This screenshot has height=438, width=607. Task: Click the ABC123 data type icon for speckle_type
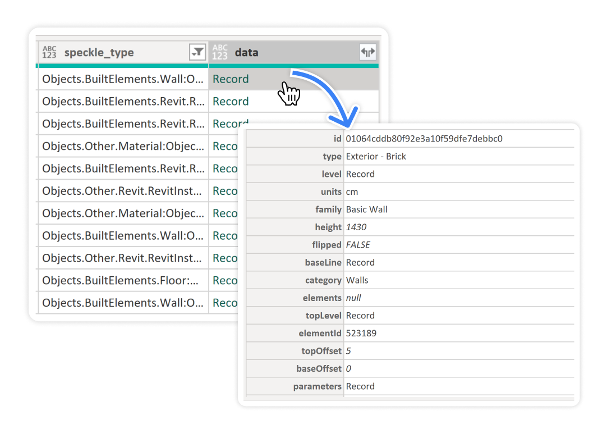point(49,52)
